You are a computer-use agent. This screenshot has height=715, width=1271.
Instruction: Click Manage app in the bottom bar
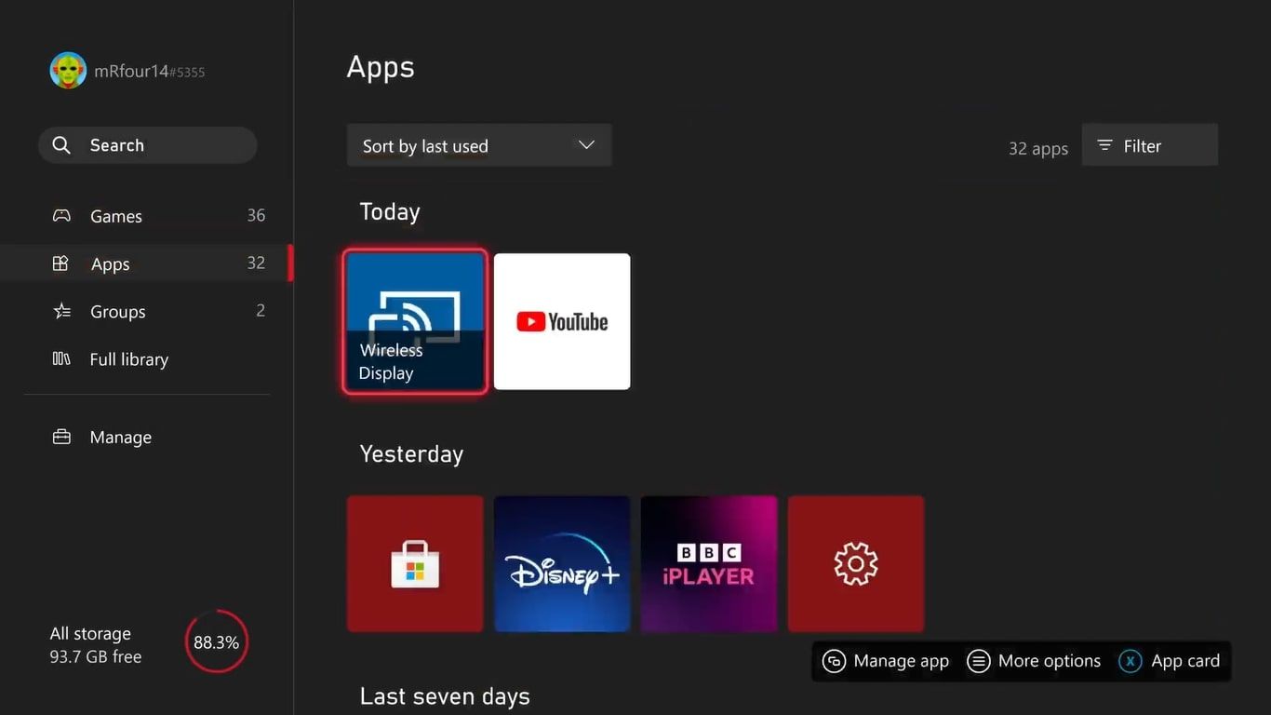(885, 660)
